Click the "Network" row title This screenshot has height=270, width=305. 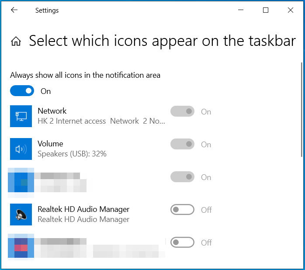click(52, 111)
